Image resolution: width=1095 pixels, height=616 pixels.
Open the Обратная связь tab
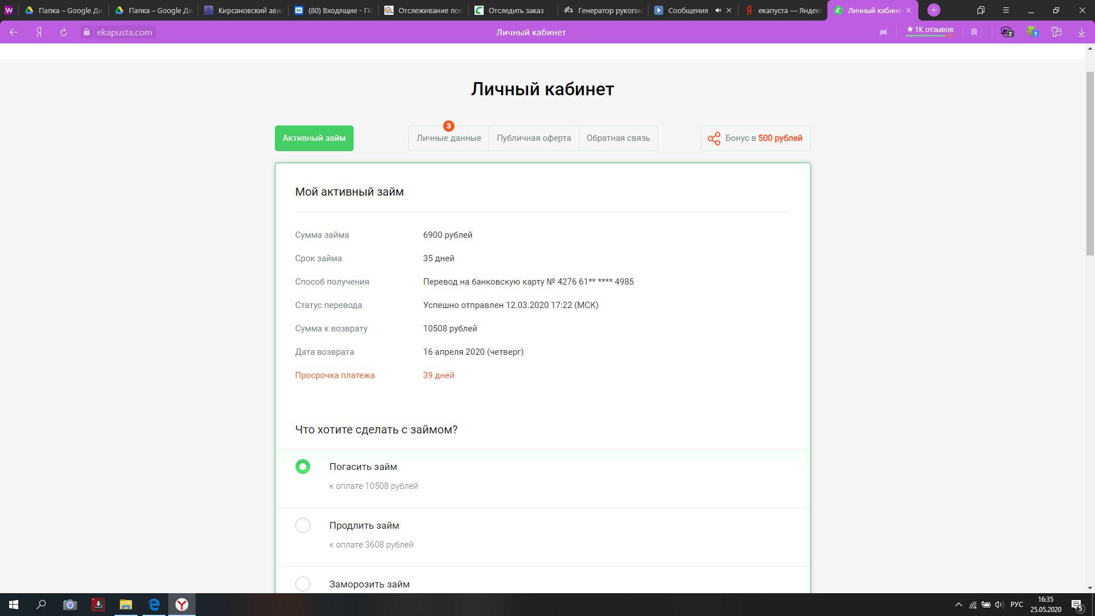(x=618, y=138)
